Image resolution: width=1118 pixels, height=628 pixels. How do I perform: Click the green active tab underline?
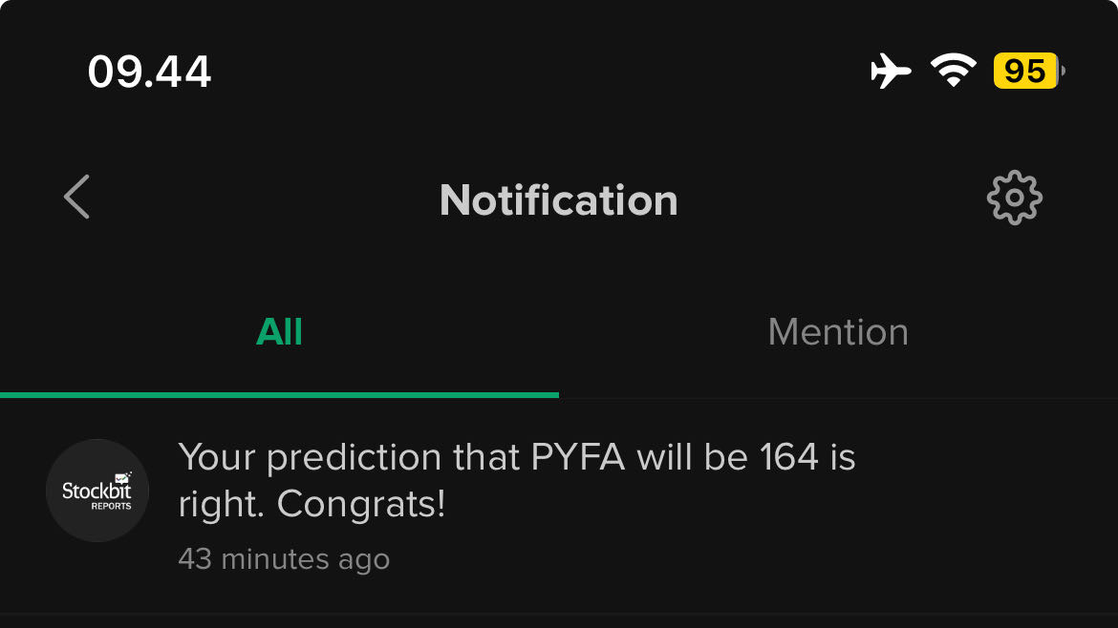coord(279,394)
